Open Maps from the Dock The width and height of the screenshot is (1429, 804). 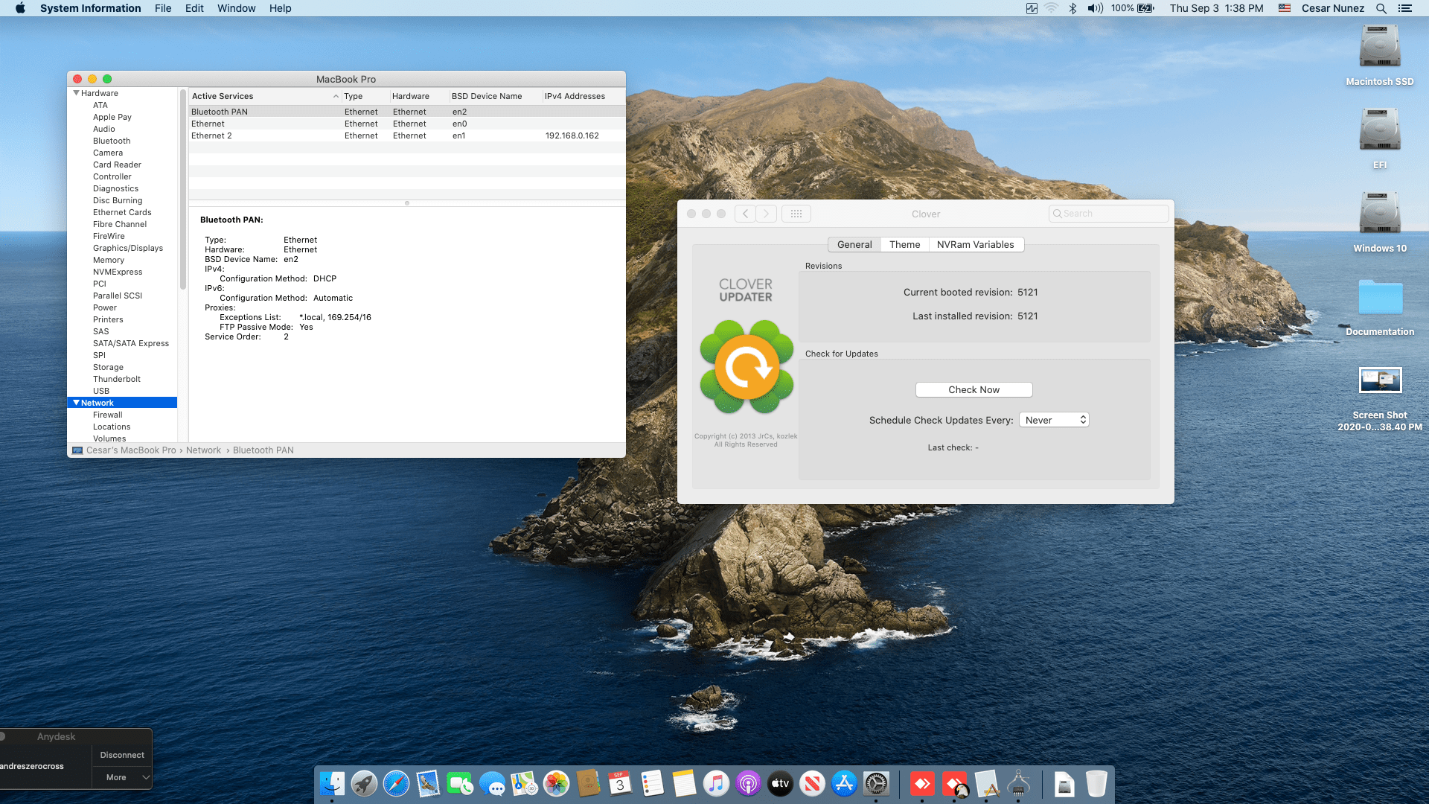coord(524,784)
